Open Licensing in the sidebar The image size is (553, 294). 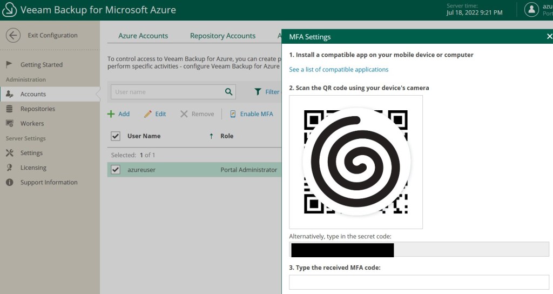coord(33,168)
